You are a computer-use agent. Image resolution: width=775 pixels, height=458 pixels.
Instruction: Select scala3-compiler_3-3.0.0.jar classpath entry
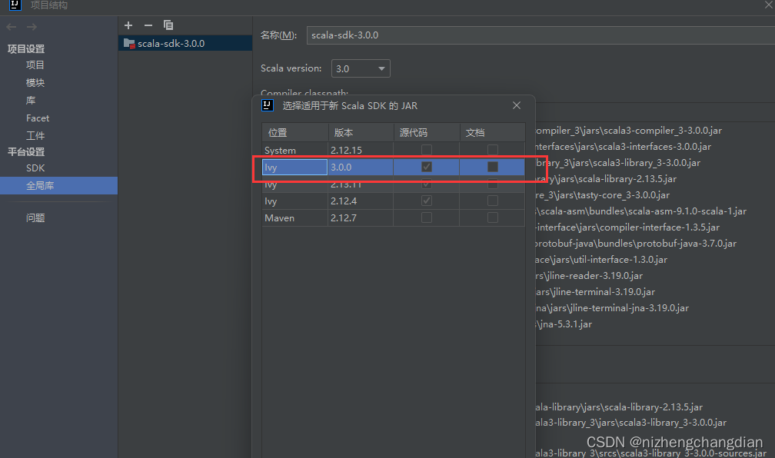(629, 131)
